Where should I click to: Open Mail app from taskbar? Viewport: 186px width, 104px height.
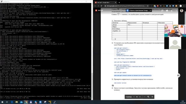(21, 102)
